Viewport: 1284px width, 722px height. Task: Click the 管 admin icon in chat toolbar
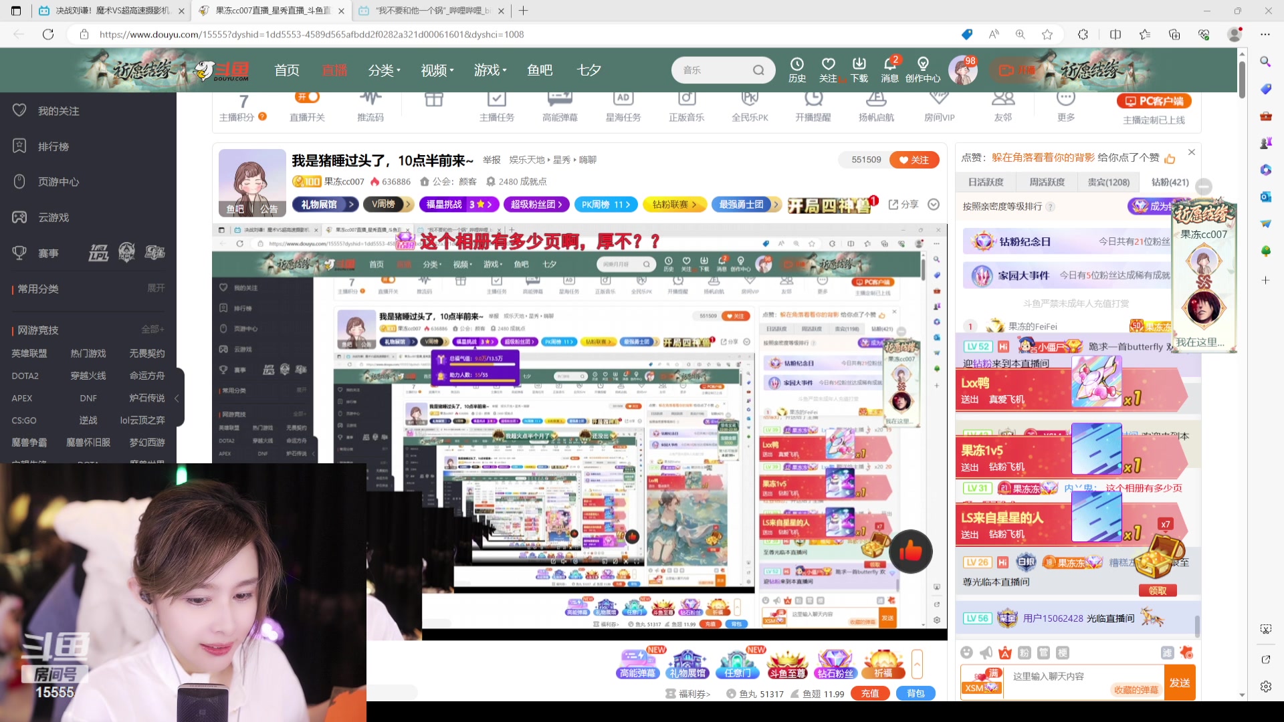point(1043,652)
